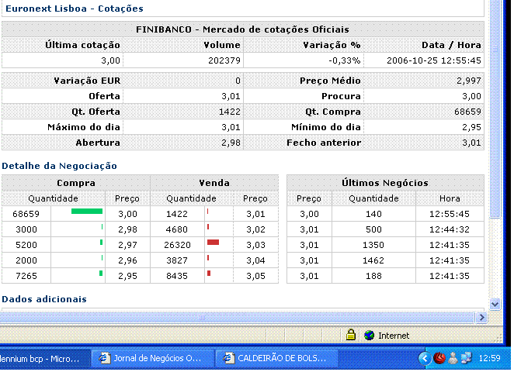Click the FINIBANCO market title
The width and height of the screenshot is (514, 372).
point(242,29)
